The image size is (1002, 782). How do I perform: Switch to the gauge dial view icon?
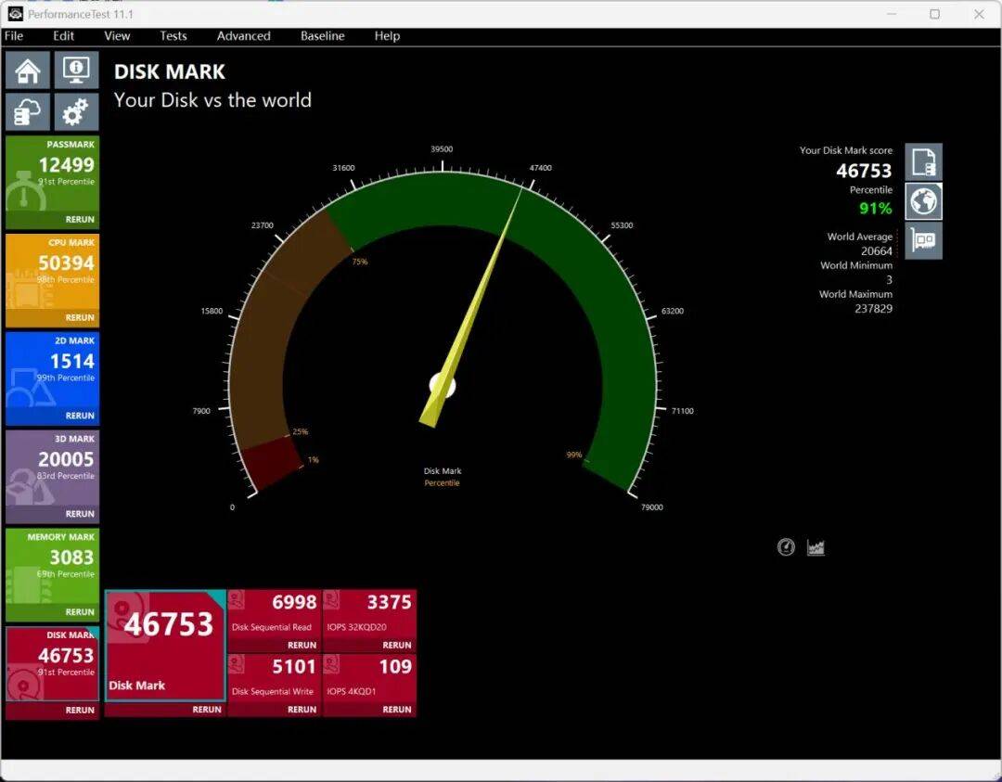786,547
